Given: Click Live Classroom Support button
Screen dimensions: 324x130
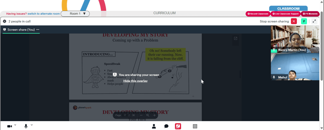Looking at the screenshot, I should point(285,14).
